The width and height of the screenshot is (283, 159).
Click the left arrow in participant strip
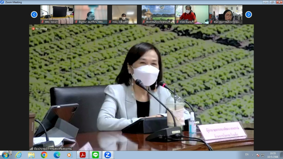tap(34, 15)
